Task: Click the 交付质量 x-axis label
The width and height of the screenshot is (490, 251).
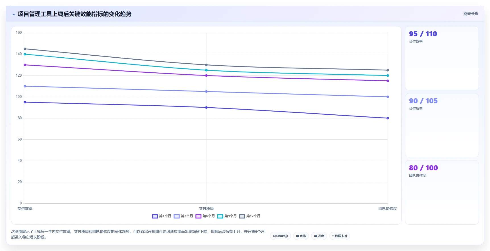Action: (x=206, y=208)
